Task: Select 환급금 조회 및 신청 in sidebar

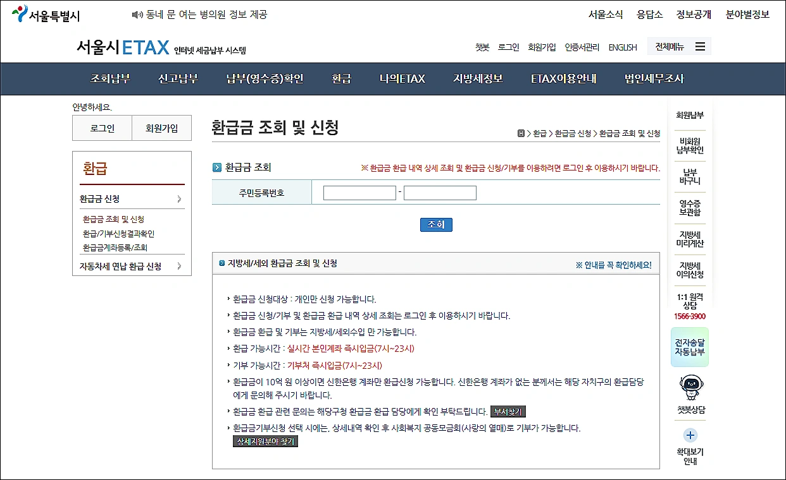Action: click(114, 219)
